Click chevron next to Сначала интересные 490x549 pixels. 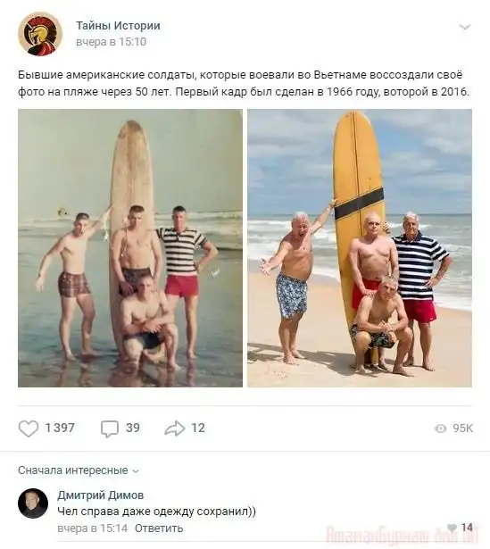point(136,471)
